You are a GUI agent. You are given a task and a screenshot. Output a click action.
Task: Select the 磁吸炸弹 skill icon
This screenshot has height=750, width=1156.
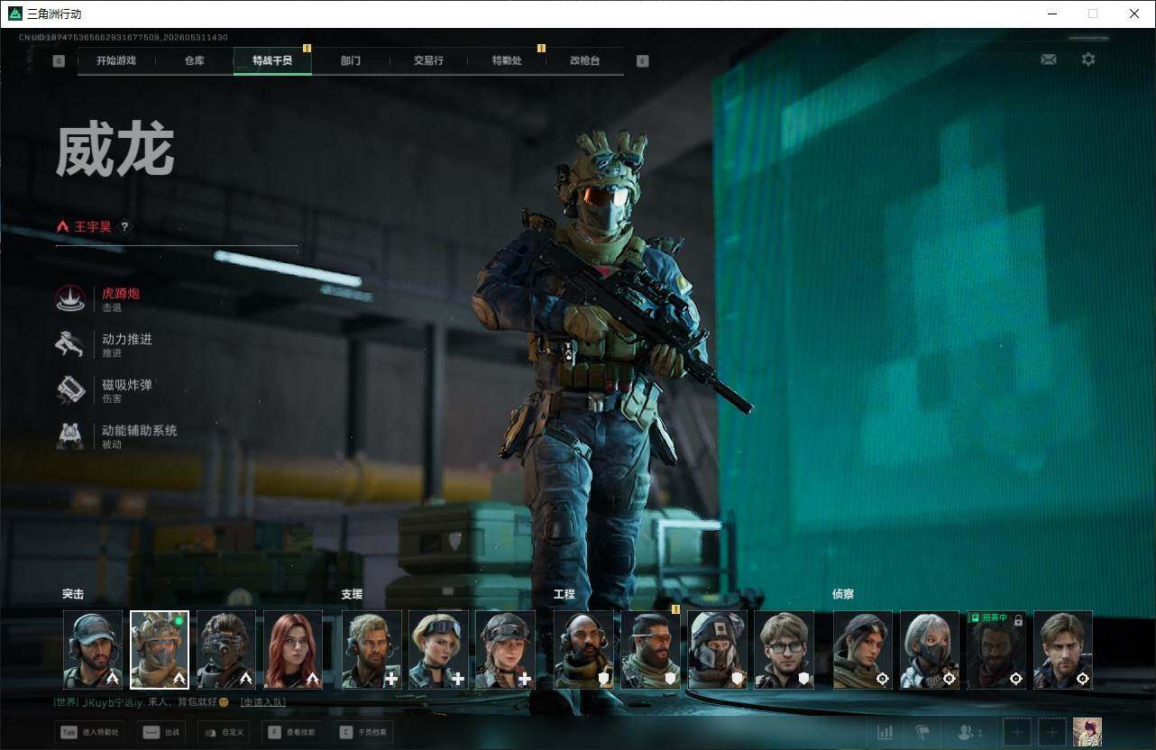[x=70, y=390]
